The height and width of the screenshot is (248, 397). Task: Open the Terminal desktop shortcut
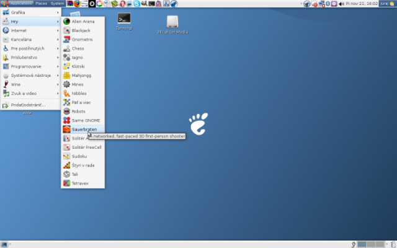(124, 22)
